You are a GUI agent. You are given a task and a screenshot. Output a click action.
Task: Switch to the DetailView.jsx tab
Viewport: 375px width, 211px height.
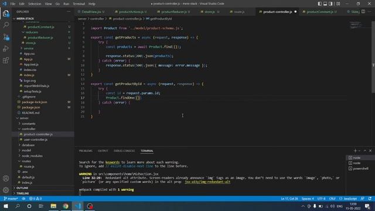[x=91, y=12]
